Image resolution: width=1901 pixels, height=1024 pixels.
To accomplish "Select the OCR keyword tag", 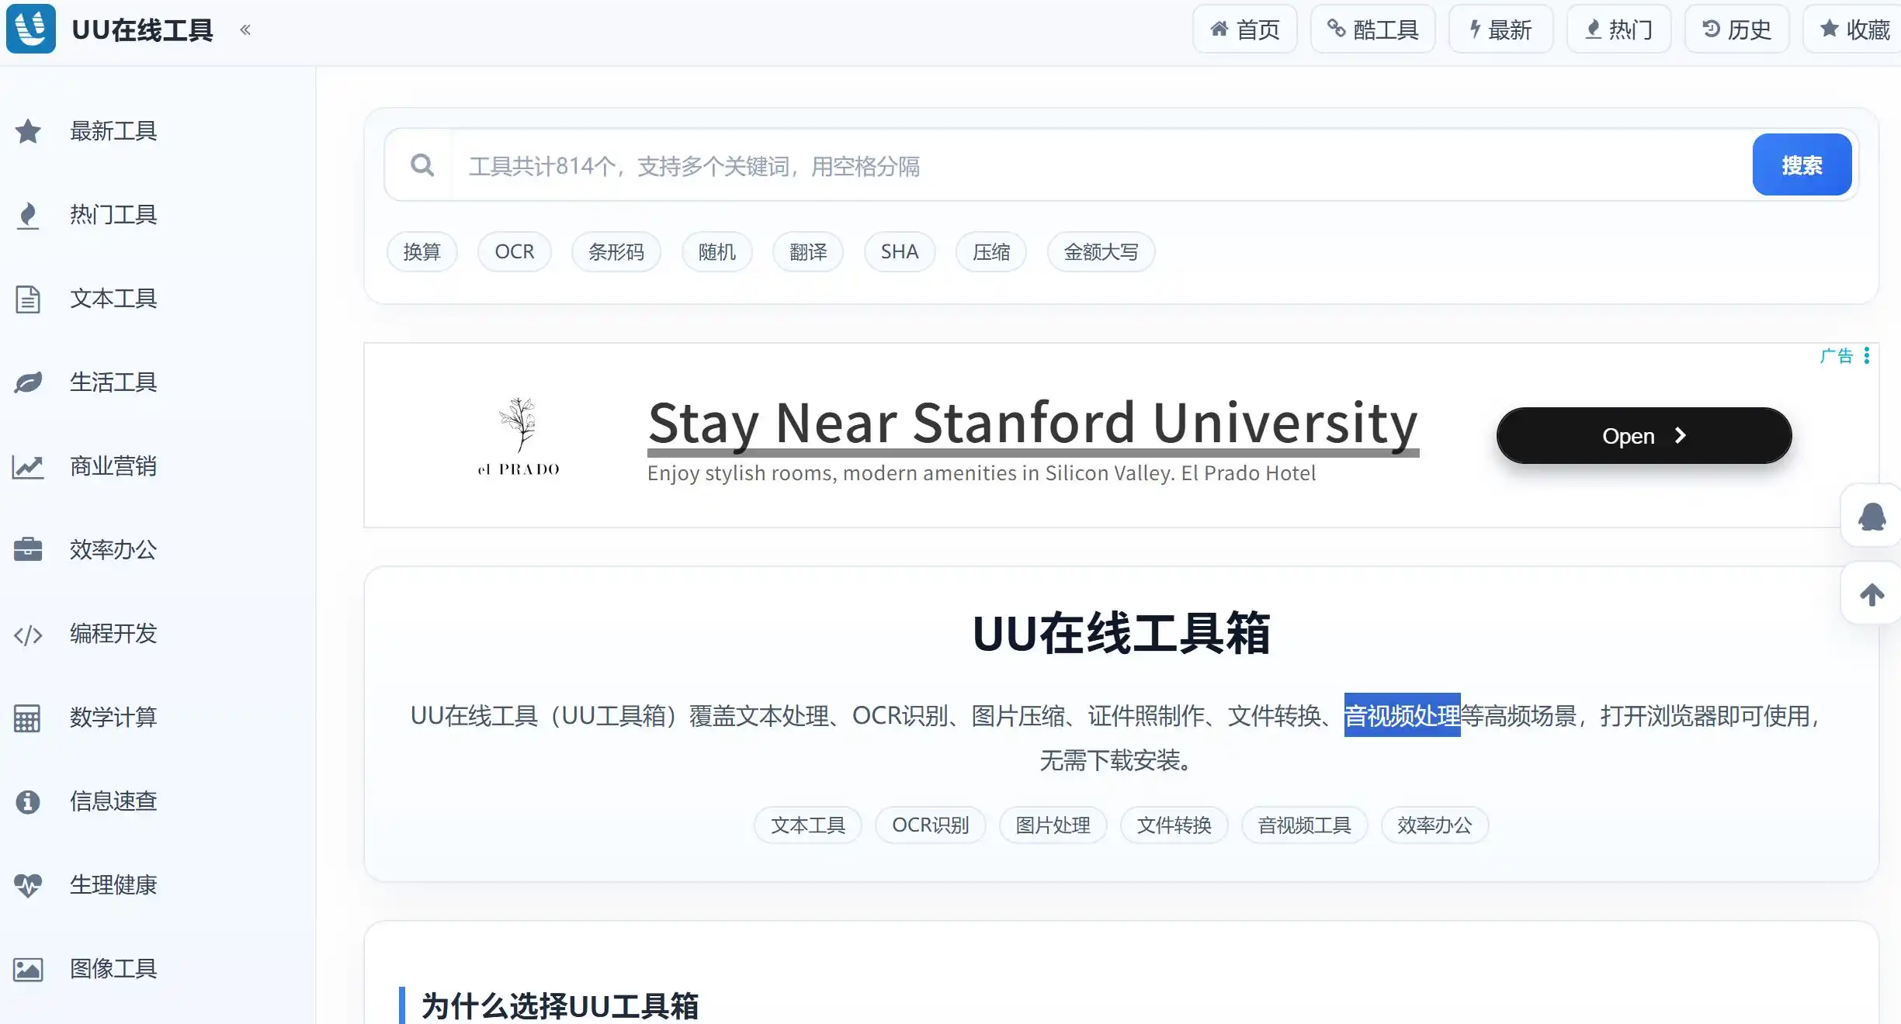I will [x=514, y=252].
